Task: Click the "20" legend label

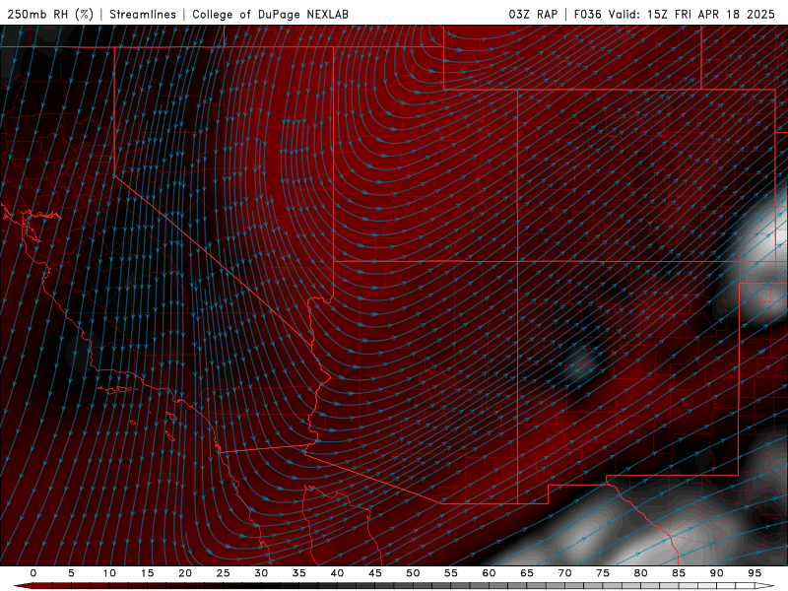Action: pyautogui.click(x=185, y=573)
